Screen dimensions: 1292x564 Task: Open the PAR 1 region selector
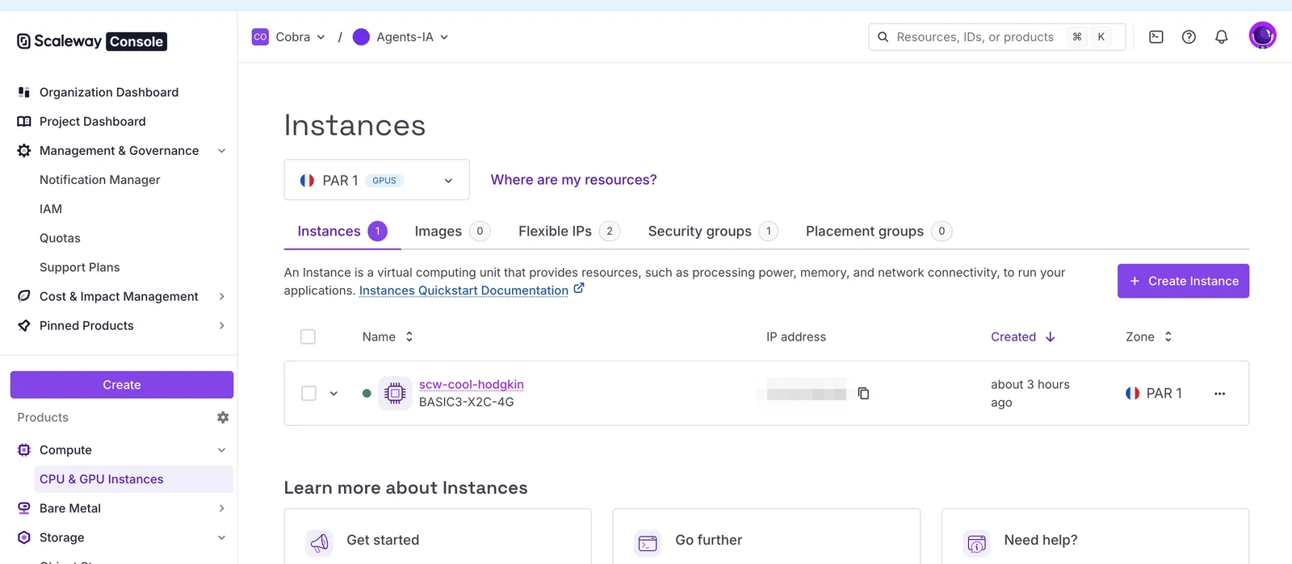click(376, 180)
